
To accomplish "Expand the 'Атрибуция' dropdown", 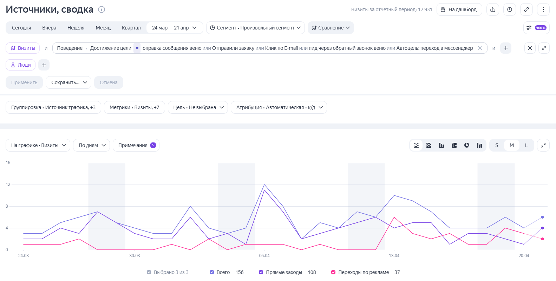I will 279,107.
